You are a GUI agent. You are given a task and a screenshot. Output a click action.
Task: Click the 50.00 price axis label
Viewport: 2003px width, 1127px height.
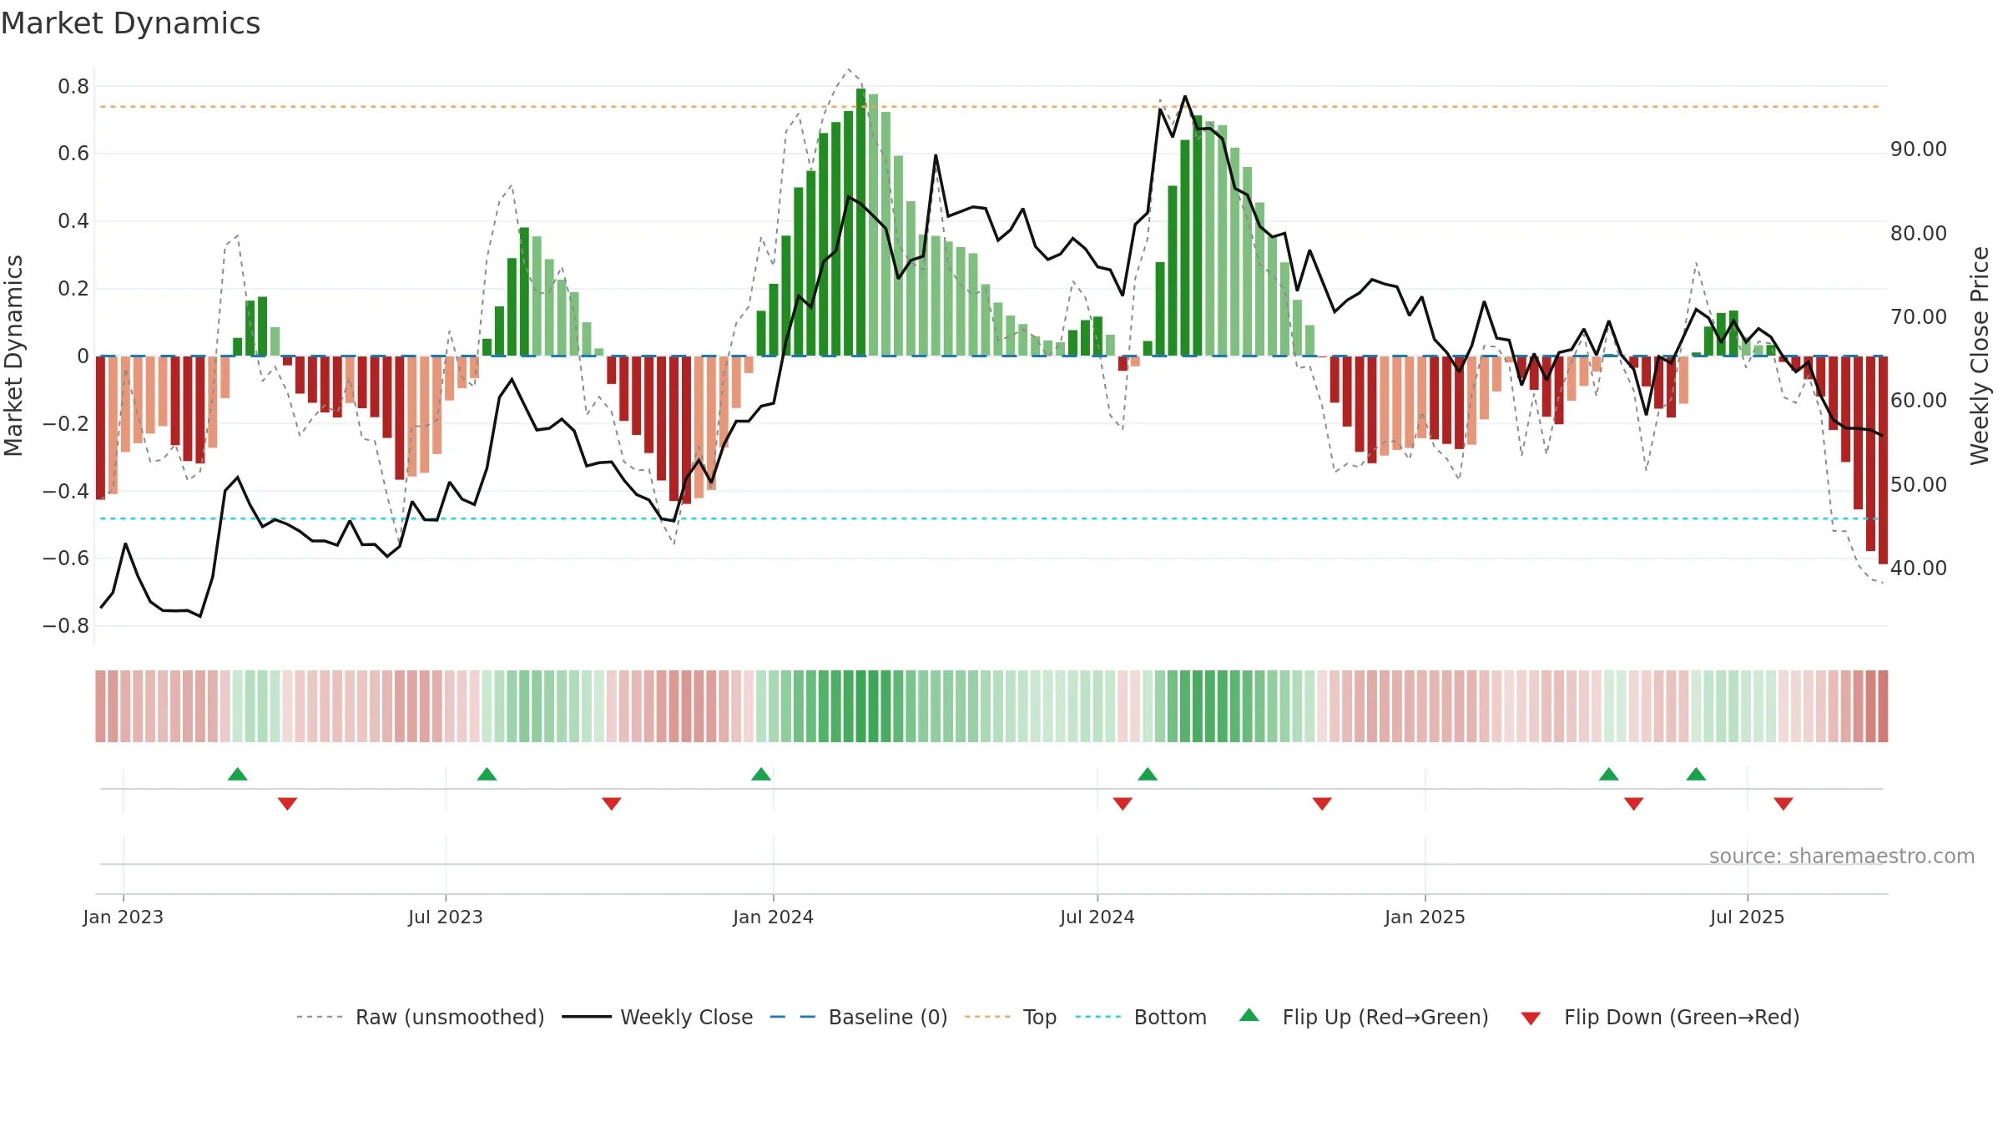[1919, 484]
